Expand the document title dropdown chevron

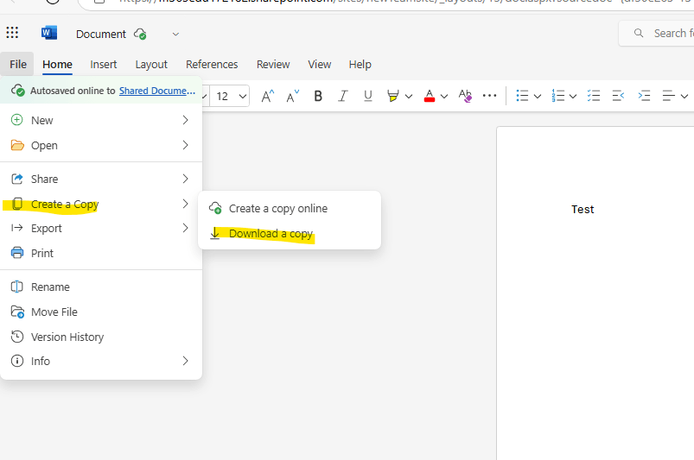click(175, 34)
